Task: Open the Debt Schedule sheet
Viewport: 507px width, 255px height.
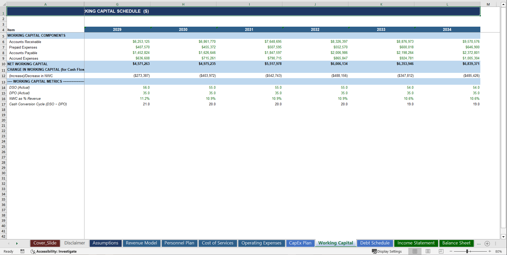Action: pyautogui.click(x=375, y=243)
